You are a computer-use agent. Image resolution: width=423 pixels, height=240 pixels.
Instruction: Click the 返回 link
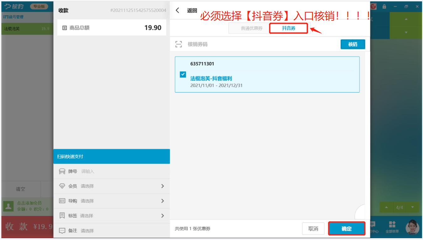pos(192,10)
